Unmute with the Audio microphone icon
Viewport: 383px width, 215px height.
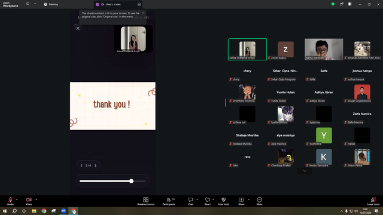click(10, 199)
